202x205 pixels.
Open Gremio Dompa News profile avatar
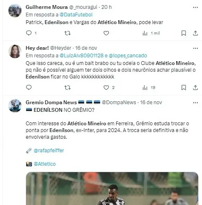[15, 106]
